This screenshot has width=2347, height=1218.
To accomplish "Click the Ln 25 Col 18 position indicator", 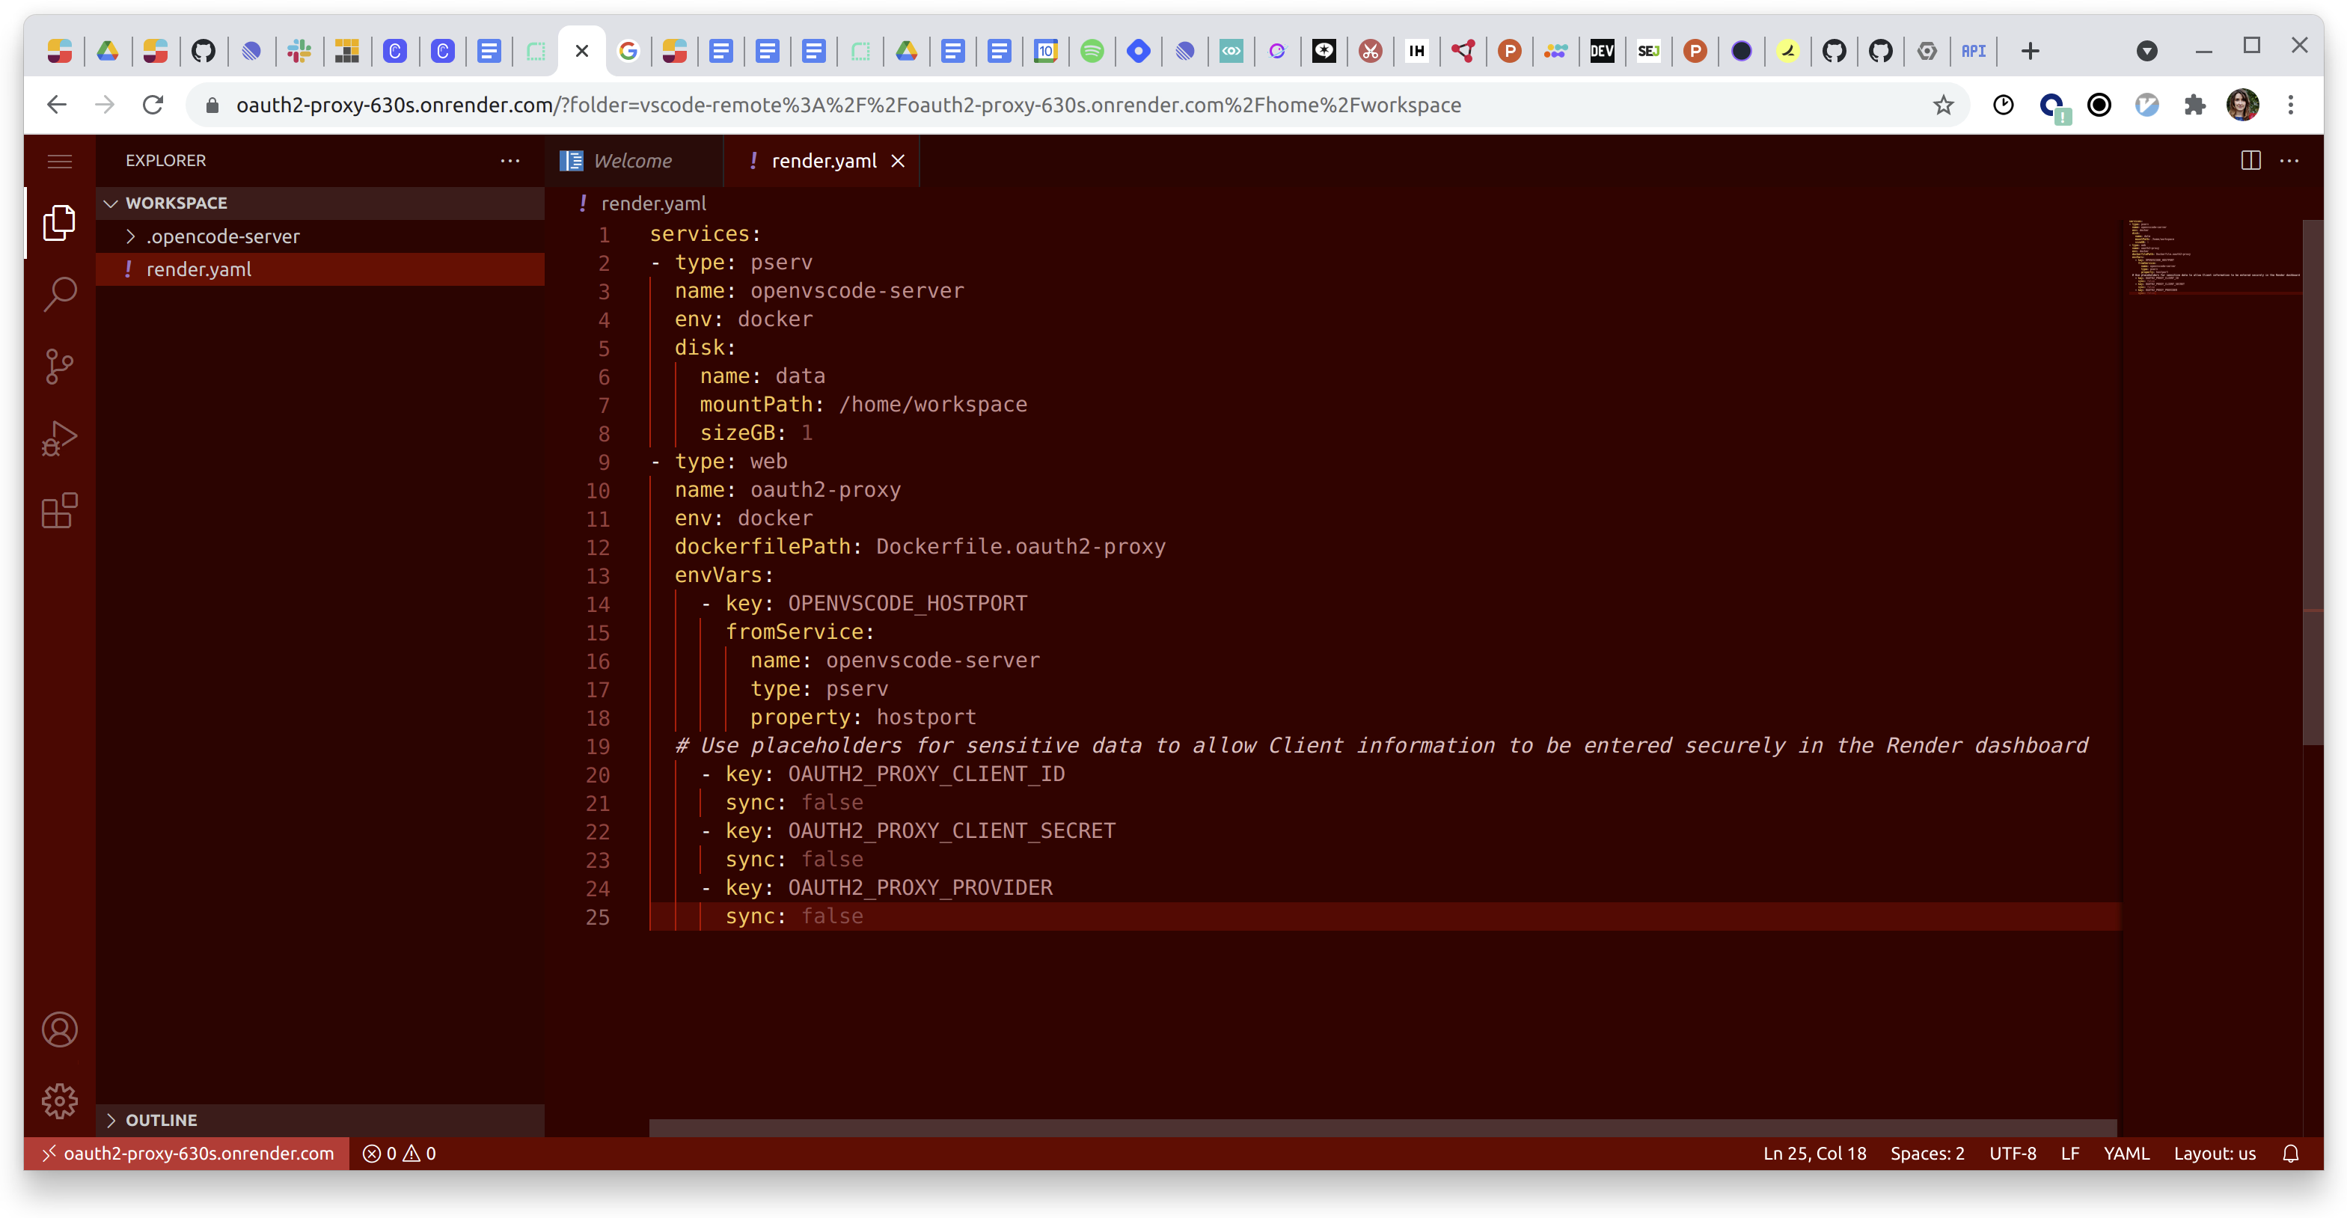I will point(1813,1153).
